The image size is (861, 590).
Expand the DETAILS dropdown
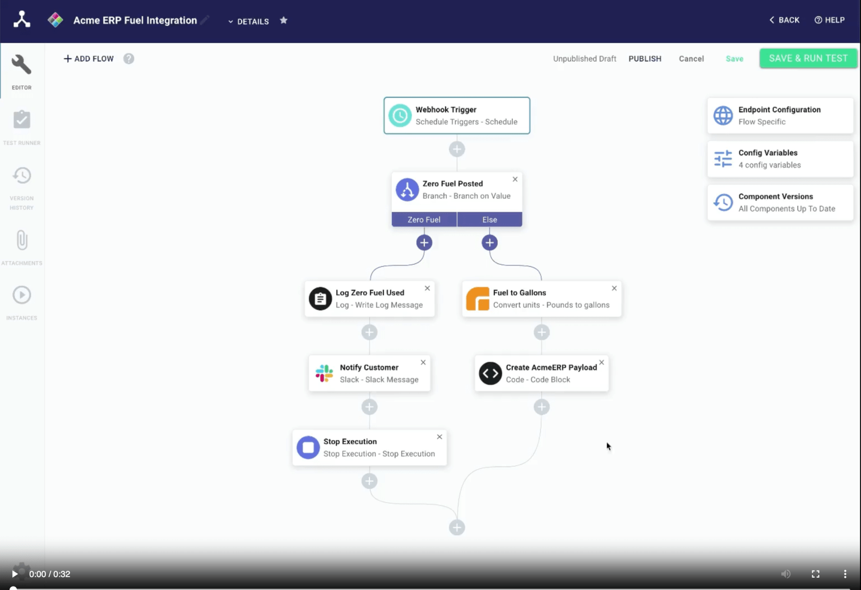pos(248,21)
